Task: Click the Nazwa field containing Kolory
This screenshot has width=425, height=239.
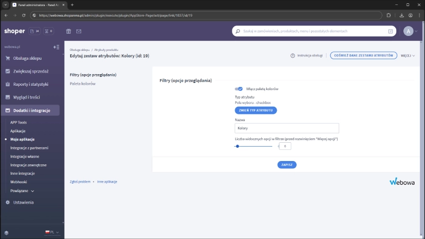Action: tap(287, 128)
